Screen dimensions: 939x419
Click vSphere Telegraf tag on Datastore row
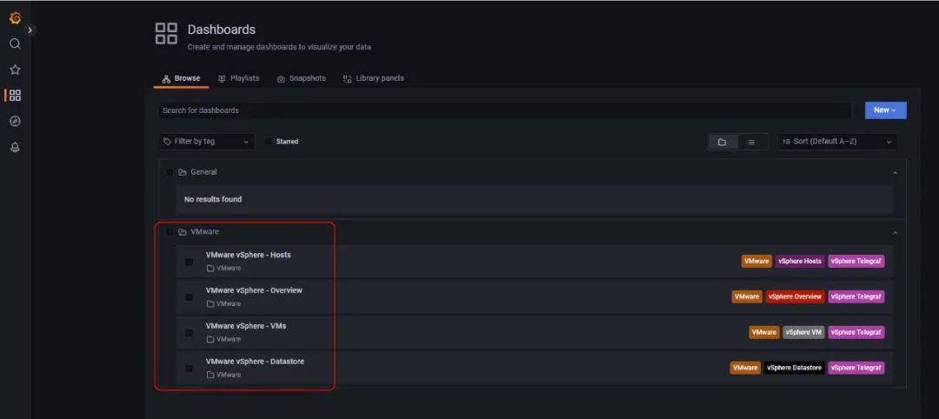click(x=856, y=368)
